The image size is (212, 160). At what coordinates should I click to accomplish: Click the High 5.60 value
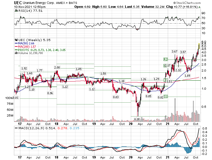(99, 7)
